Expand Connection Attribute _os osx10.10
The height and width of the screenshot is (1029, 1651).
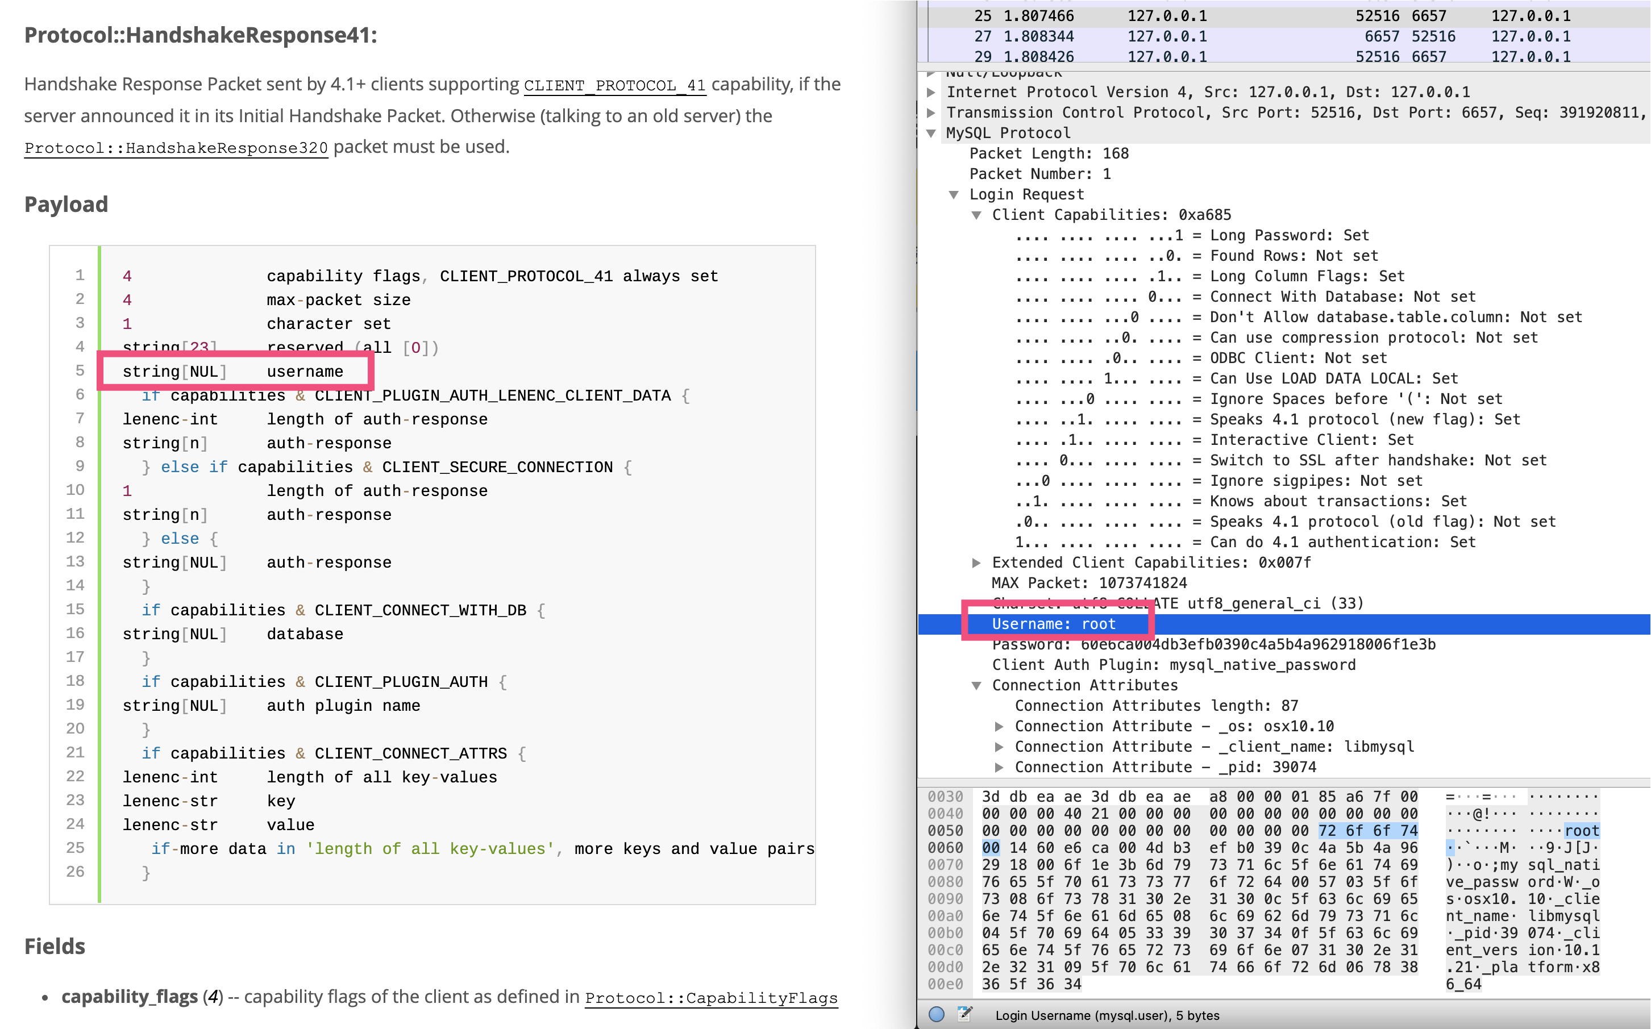point(999,726)
